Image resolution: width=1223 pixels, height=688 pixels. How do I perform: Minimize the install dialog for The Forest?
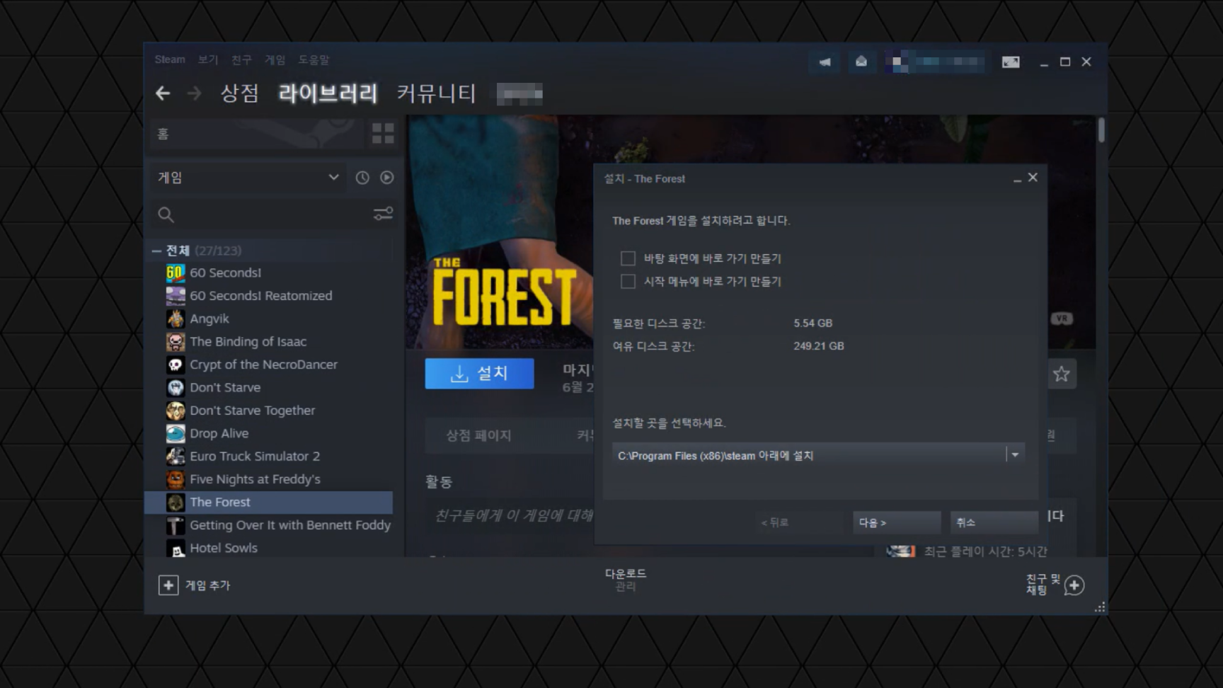coord(1017,178)
